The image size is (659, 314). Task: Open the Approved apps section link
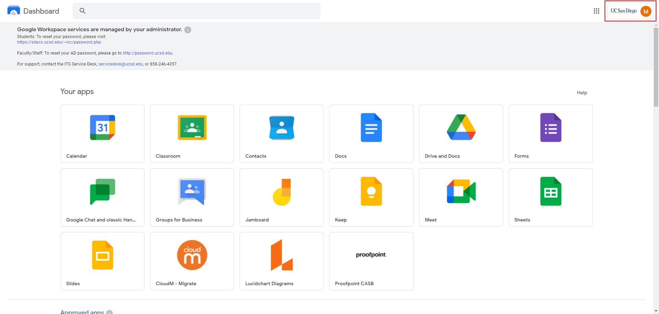pos(82,312)
